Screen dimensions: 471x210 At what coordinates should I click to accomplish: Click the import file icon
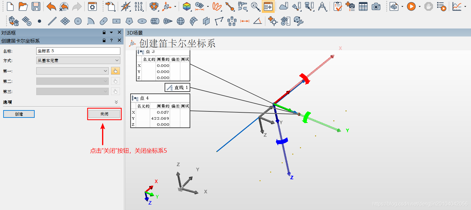point(110,6)
